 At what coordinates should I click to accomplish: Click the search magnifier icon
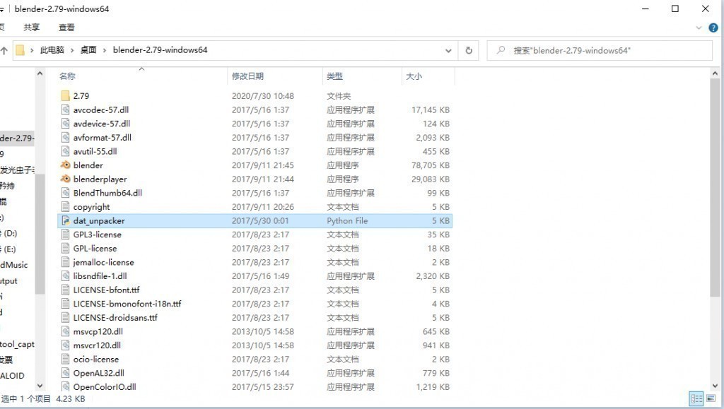pyautogui.click(x=501, y=50)
